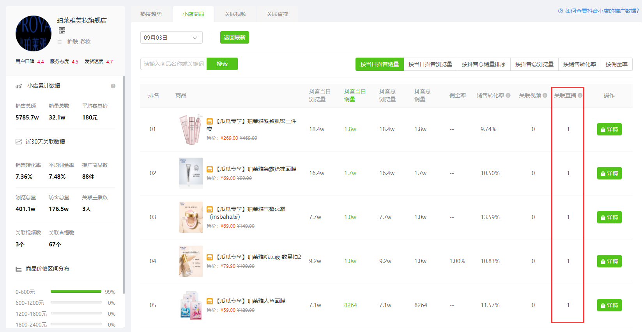The height and width of the screenshot is (332, 642).
Task: Click the 关联主播数 value 3人
Action: (x=87, y=209)
